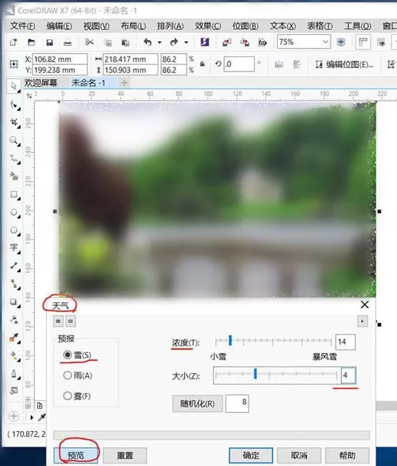Viewport: 397px width, 466px height.
Task: Open the 编辑(E) menu
Action: pos(59,26)
